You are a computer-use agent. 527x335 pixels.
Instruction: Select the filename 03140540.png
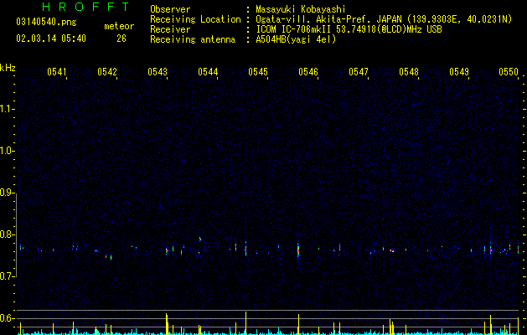pos(46,23)
